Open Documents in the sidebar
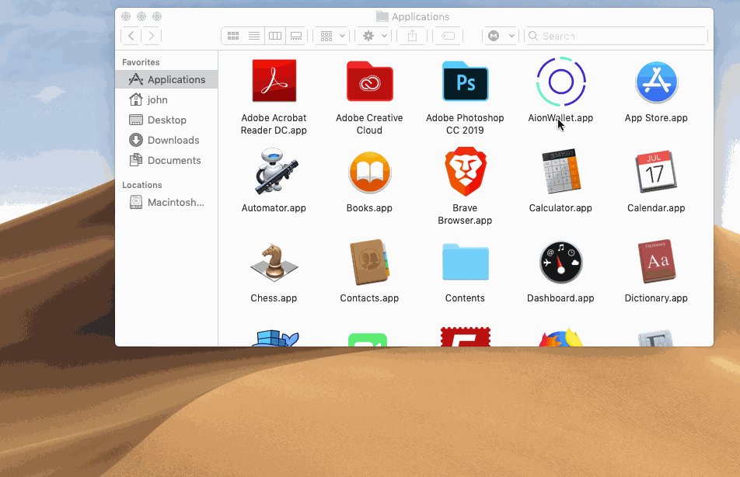740x477 pixels. point(166,160)
